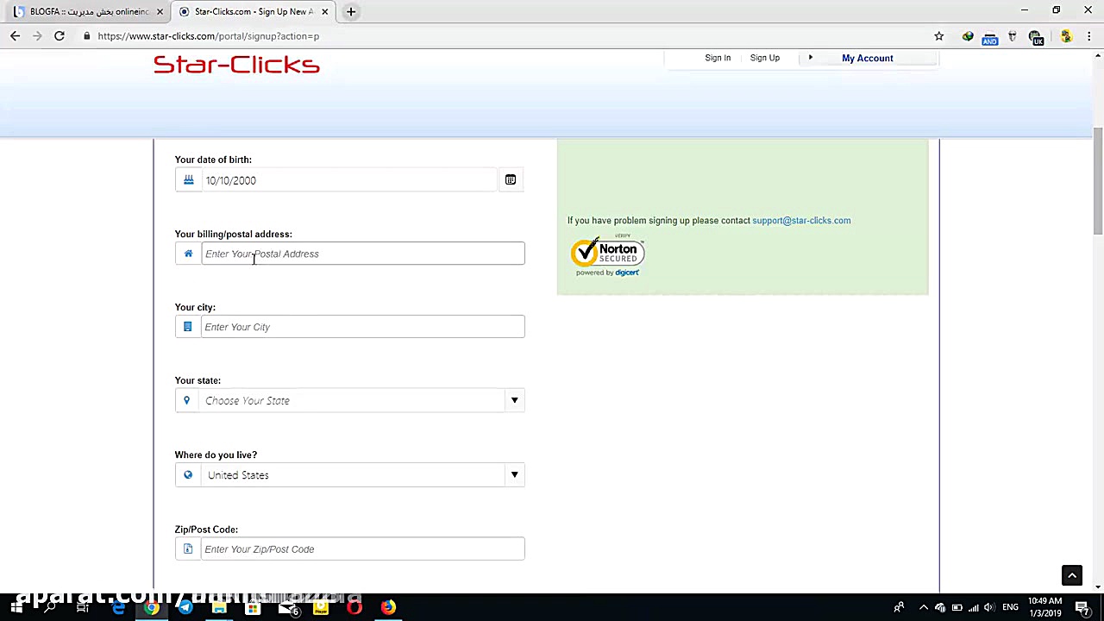Image resolution: width=1104 pixels, height=621 pixels.
Task: Open the extension with the UK badge
Action: pyautogui.click(x=1036, y=37)
